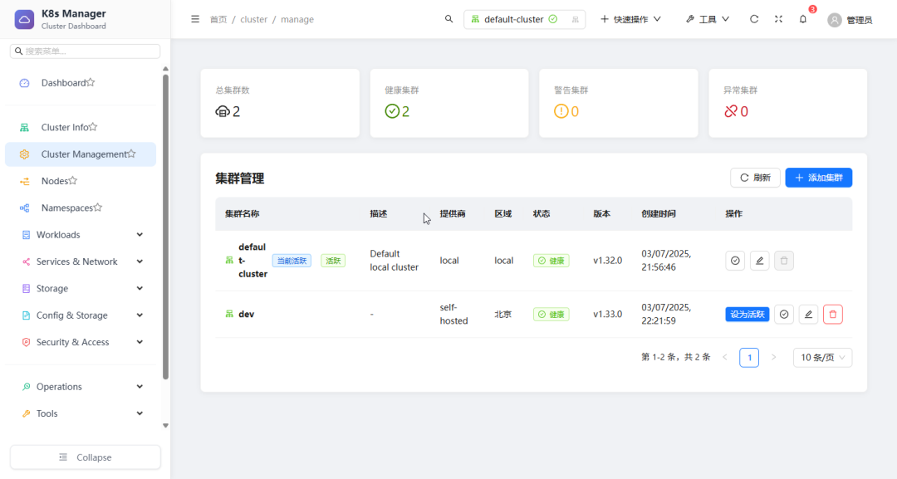Click the 刷新 button above the cluster table
897x479 pixels.
tap(755, 177)
